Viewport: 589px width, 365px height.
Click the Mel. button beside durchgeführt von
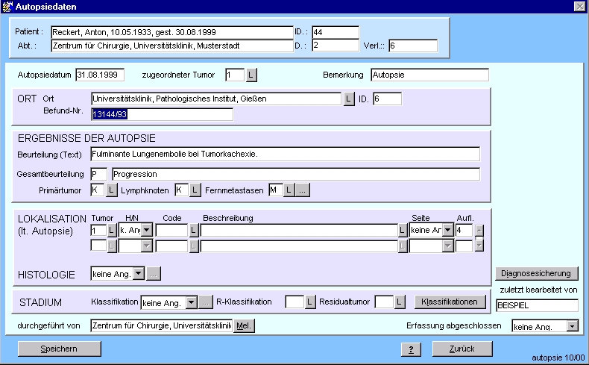click(244, 325)
